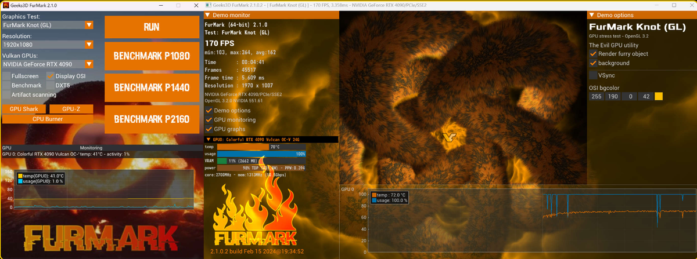Launch GPU-Z

click(x=71, y=109)
